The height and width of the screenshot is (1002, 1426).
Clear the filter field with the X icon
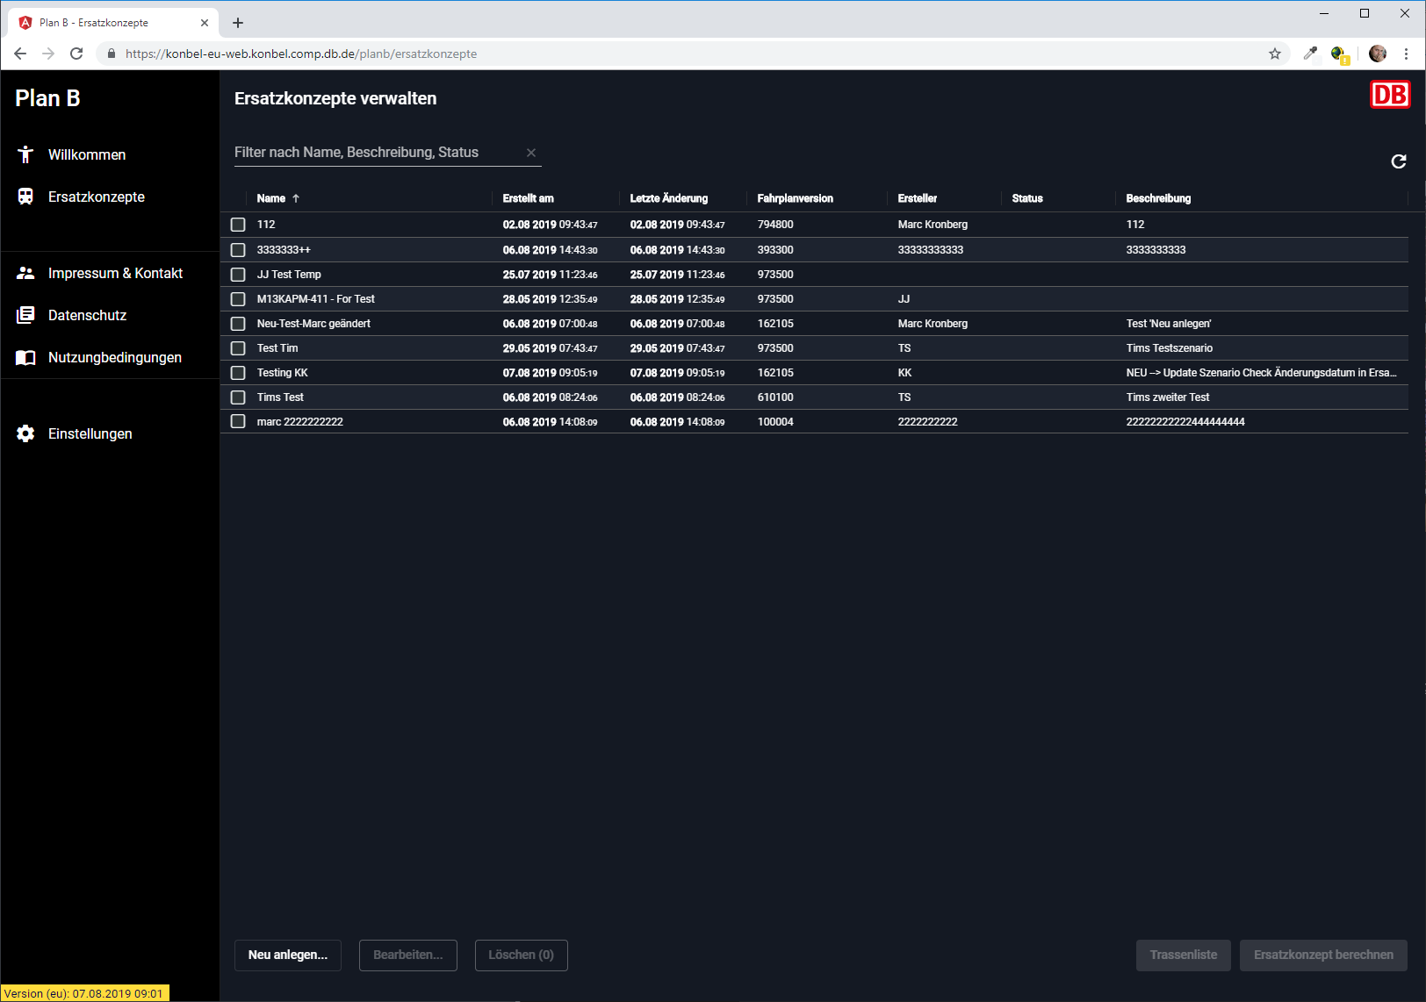(531, 153)
